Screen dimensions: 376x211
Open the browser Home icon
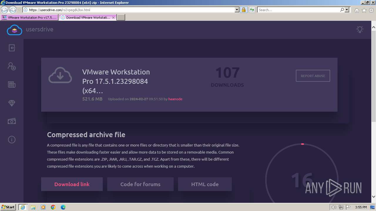(x=357, y=10)
